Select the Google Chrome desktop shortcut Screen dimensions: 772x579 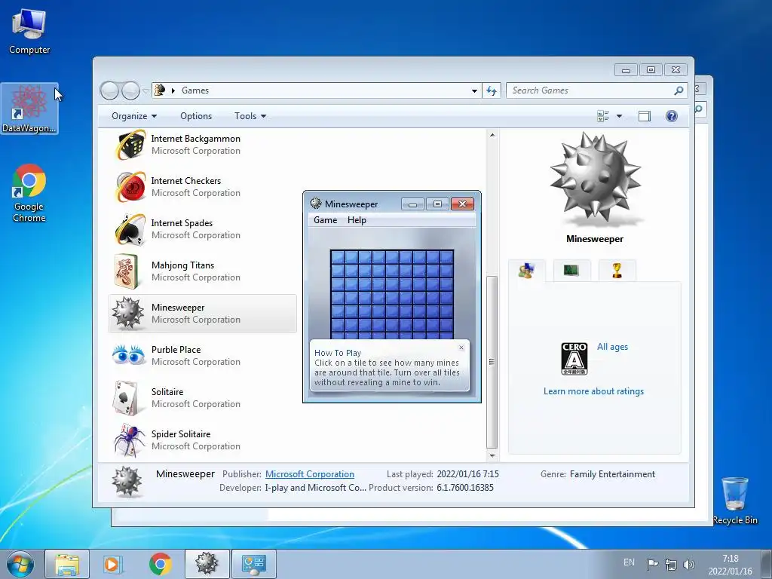point(29,193)
